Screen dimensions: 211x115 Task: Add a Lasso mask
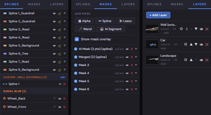coord(126,21)
